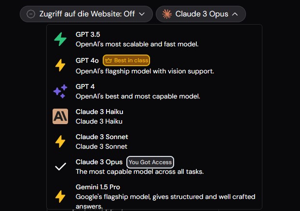Click the circular minus icon by Zugriff auf die Website
Image resolution: width=300 pixels, height=211 pixels.
[x=31, y=14]
